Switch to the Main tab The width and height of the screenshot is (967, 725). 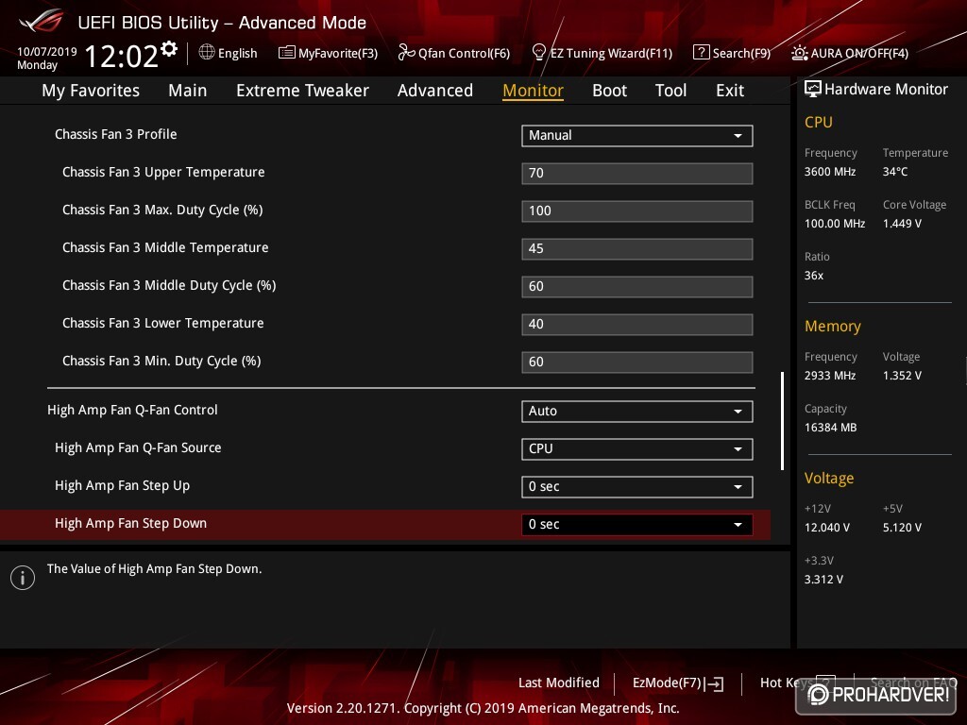(188, 91)
